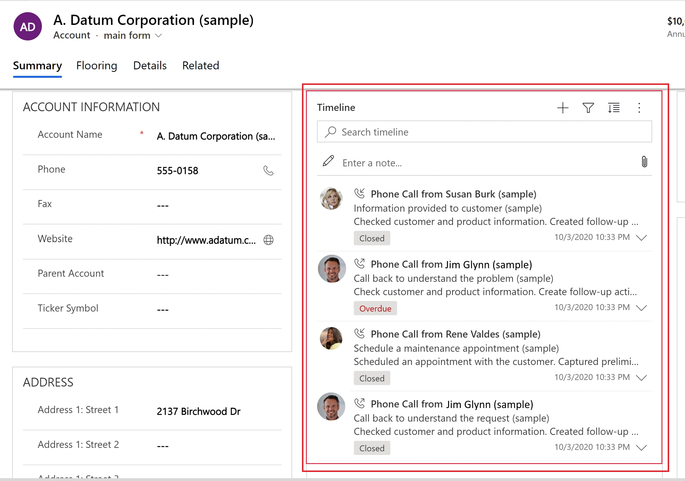
Task: Click the paperclip attachment icon in the note row
Action: (645, 162)
